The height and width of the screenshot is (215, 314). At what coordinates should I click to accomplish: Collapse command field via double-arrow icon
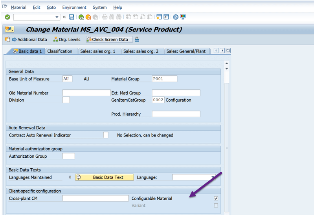(x=64, y=17)
